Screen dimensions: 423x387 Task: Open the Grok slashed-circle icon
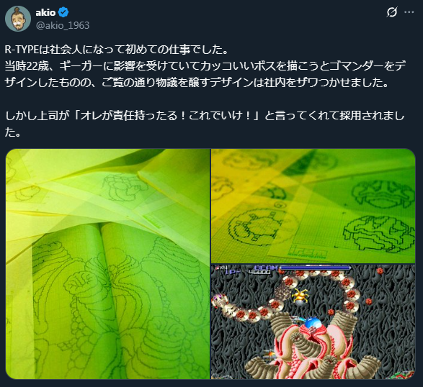pos(392,12)
